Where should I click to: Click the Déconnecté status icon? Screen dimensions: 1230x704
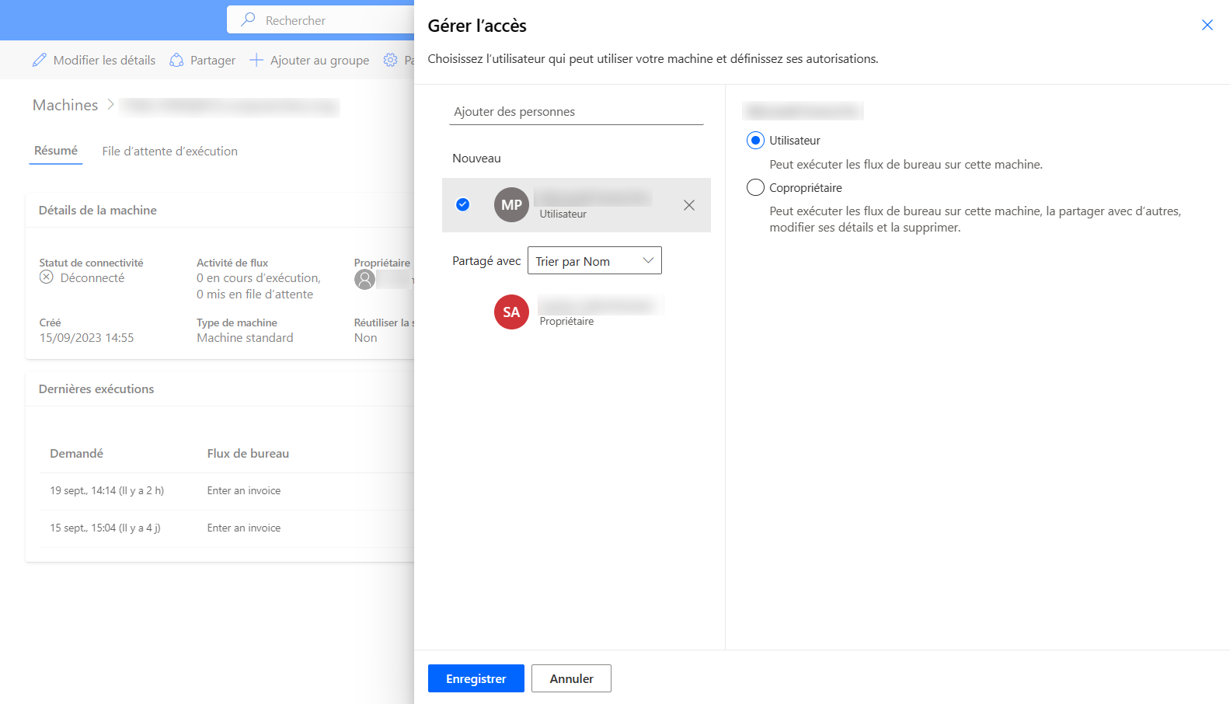point(47,277)
